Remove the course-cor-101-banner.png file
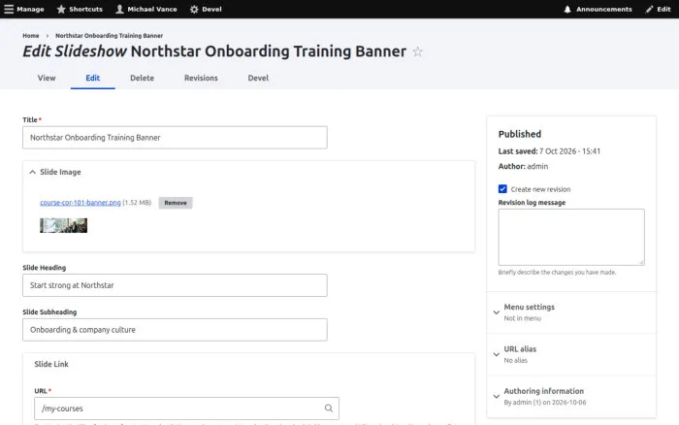 176,203
